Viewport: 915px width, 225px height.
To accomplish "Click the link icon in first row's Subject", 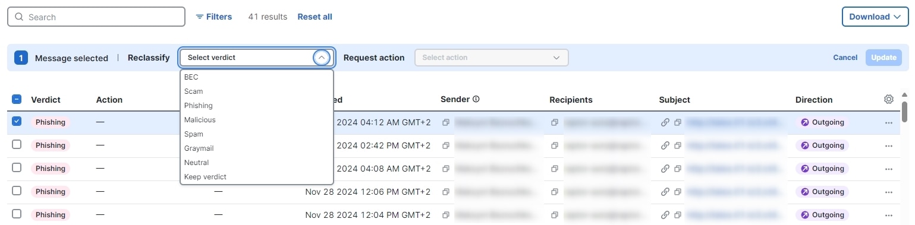I will click(x=665, y=122).
